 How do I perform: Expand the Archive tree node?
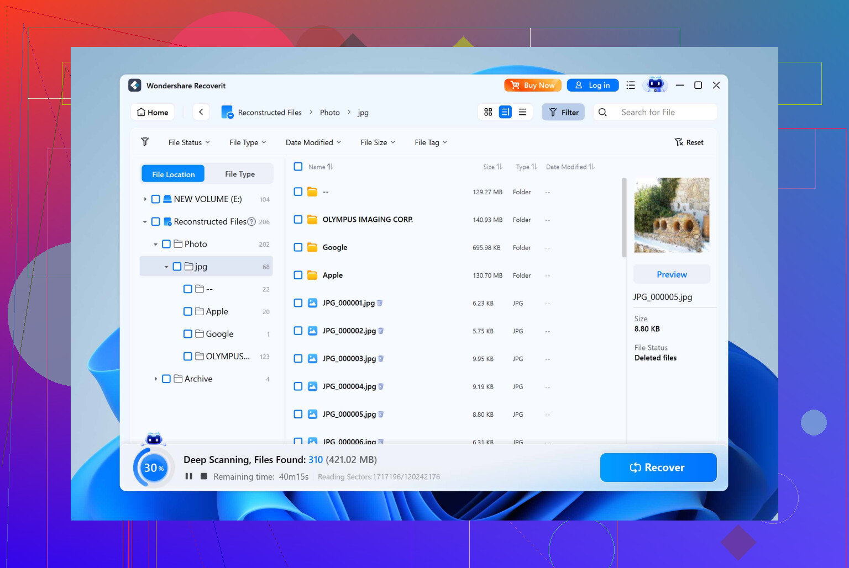pos(156,379)
